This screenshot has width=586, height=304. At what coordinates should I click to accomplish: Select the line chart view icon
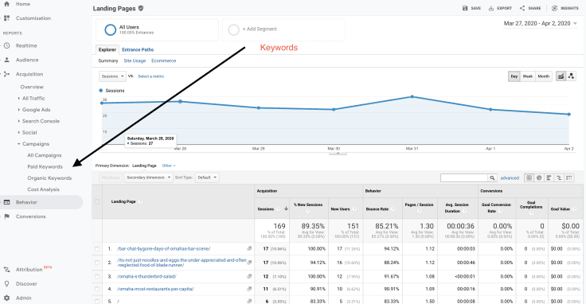561,76
